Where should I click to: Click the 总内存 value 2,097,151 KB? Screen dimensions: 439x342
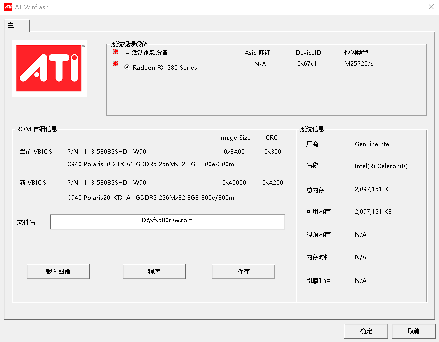(x=373, y=189)
